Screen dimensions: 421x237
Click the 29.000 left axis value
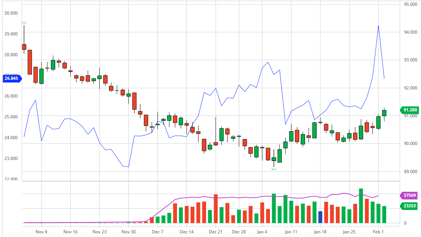(11, 34)
